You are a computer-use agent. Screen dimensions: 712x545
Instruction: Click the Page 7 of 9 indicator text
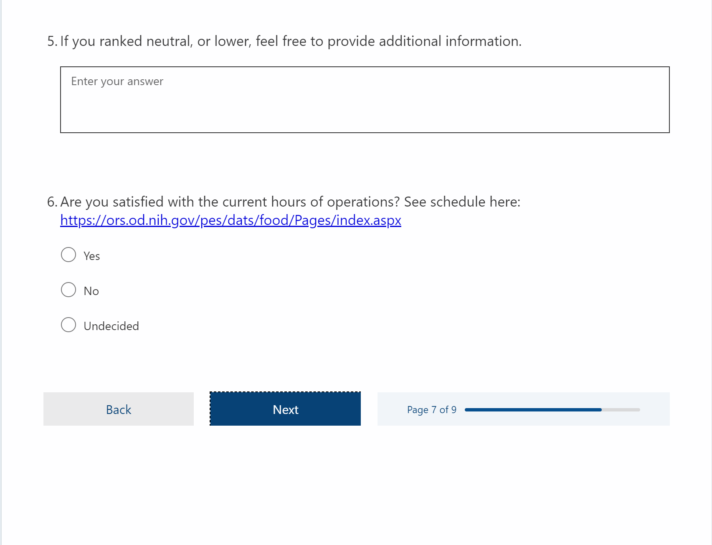[x=431, y=410]
